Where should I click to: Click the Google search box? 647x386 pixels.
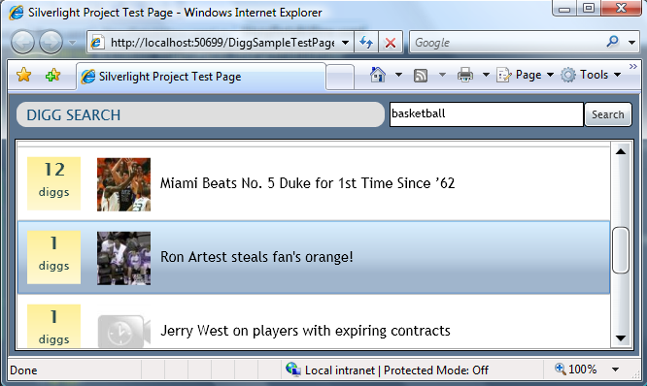coord(507,43)
